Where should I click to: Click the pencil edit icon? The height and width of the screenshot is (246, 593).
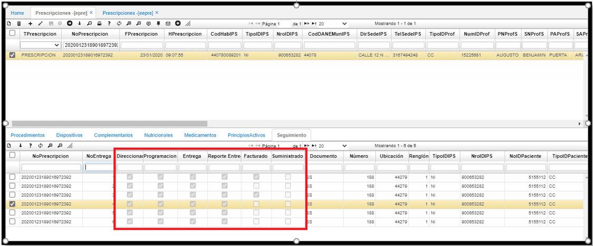41,24
